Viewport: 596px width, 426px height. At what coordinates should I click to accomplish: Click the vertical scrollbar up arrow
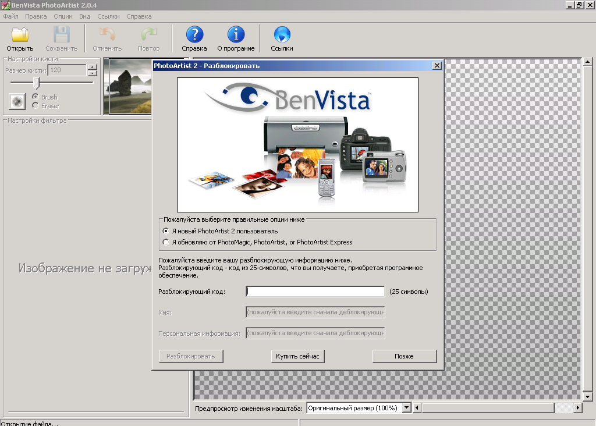click(587, 62)
